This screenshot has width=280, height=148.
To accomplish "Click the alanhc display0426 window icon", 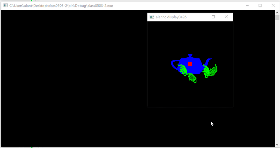I will tap(152, 17).
